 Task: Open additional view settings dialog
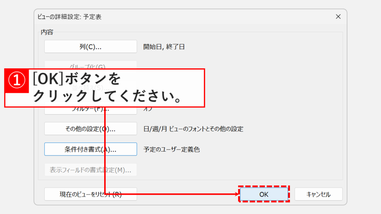coord(90,128)
